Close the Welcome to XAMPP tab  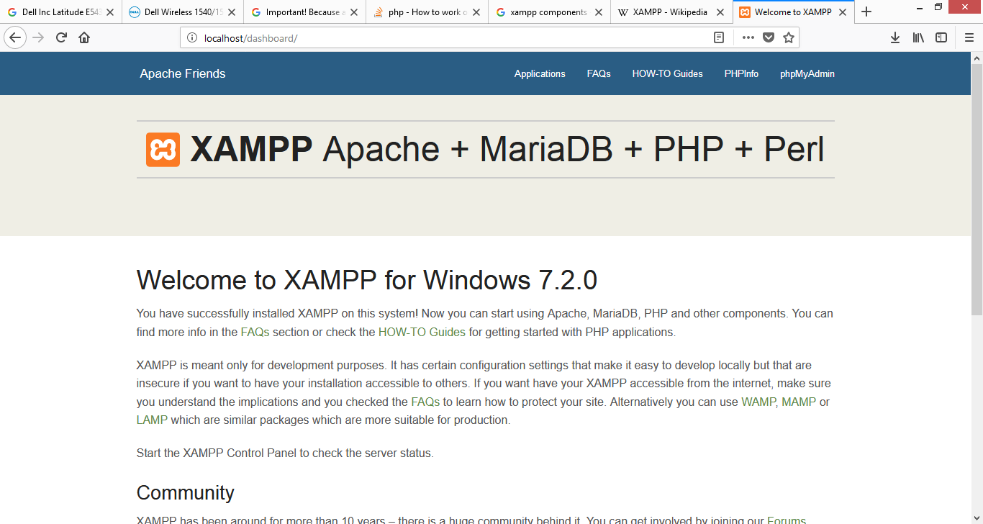(x=843, y=12)
